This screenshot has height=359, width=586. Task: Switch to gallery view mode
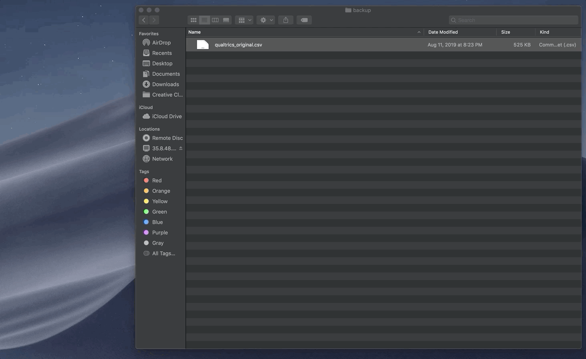[226, 20]
